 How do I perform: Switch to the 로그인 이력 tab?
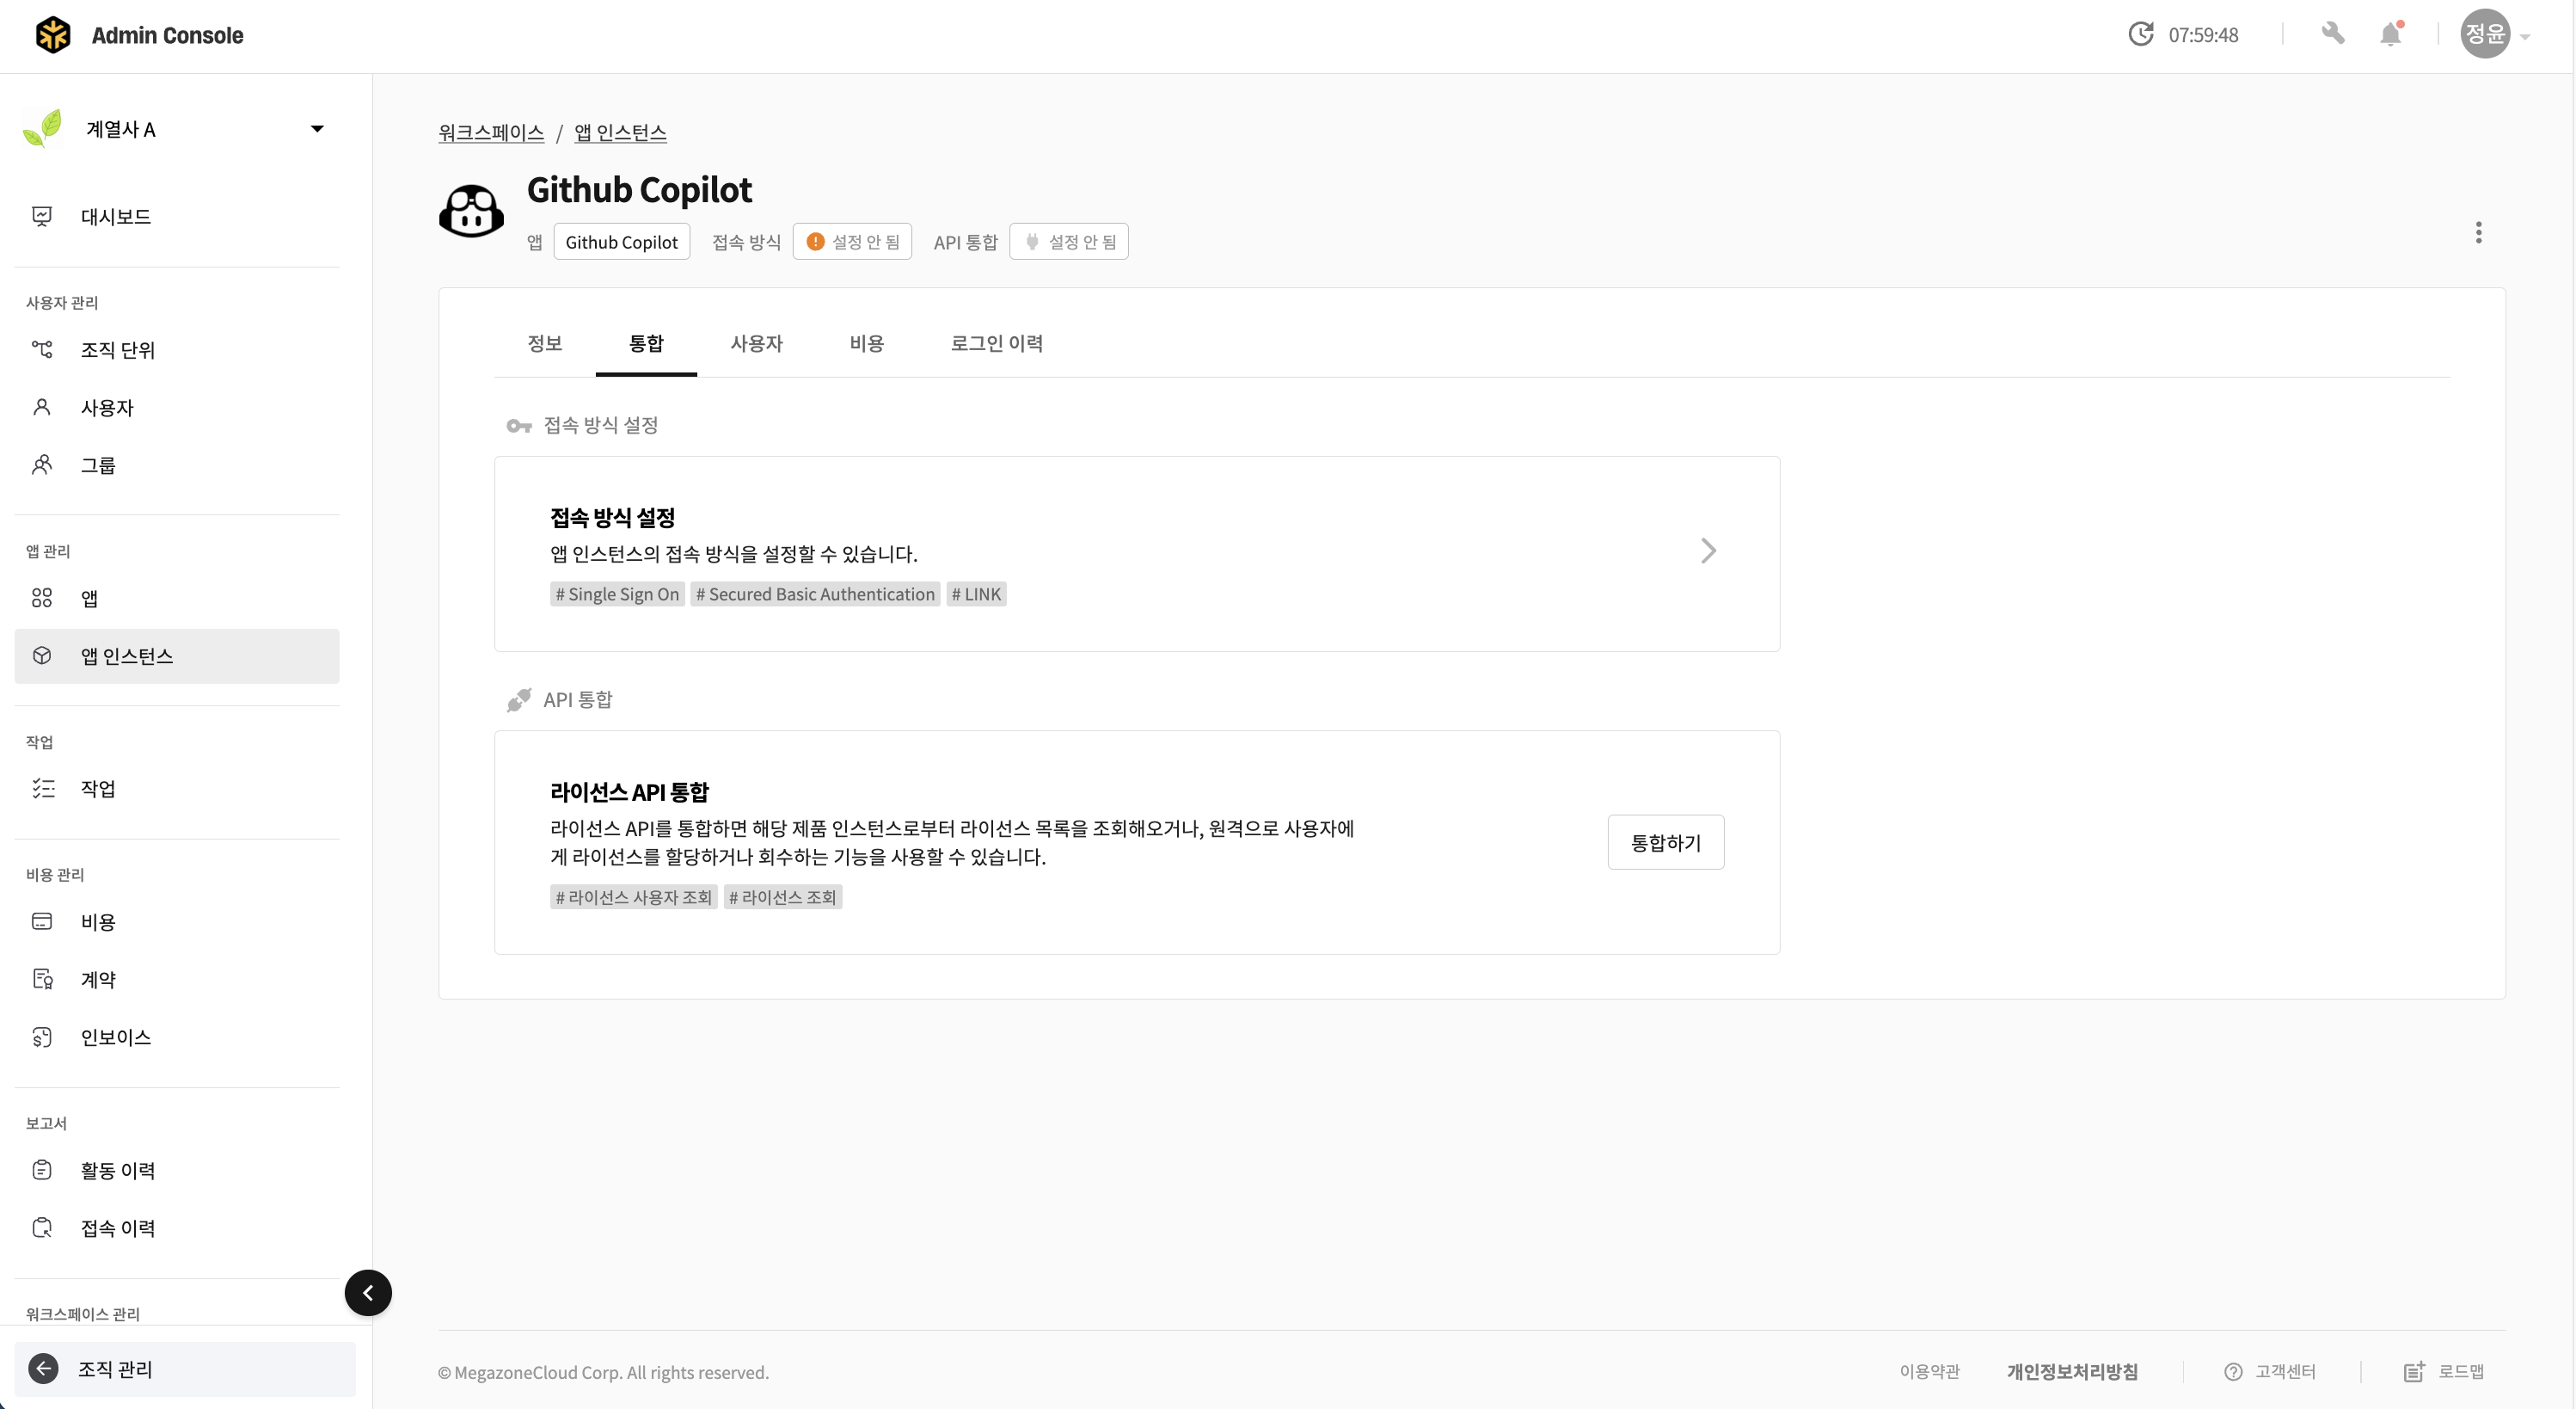point(996,343)
